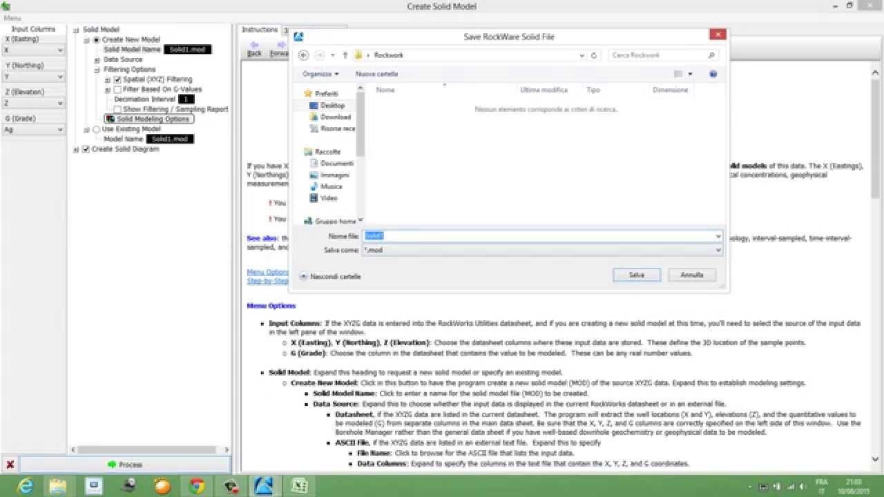
Task: Switch to RockWorks app in the taskbar
Action: 265,486
